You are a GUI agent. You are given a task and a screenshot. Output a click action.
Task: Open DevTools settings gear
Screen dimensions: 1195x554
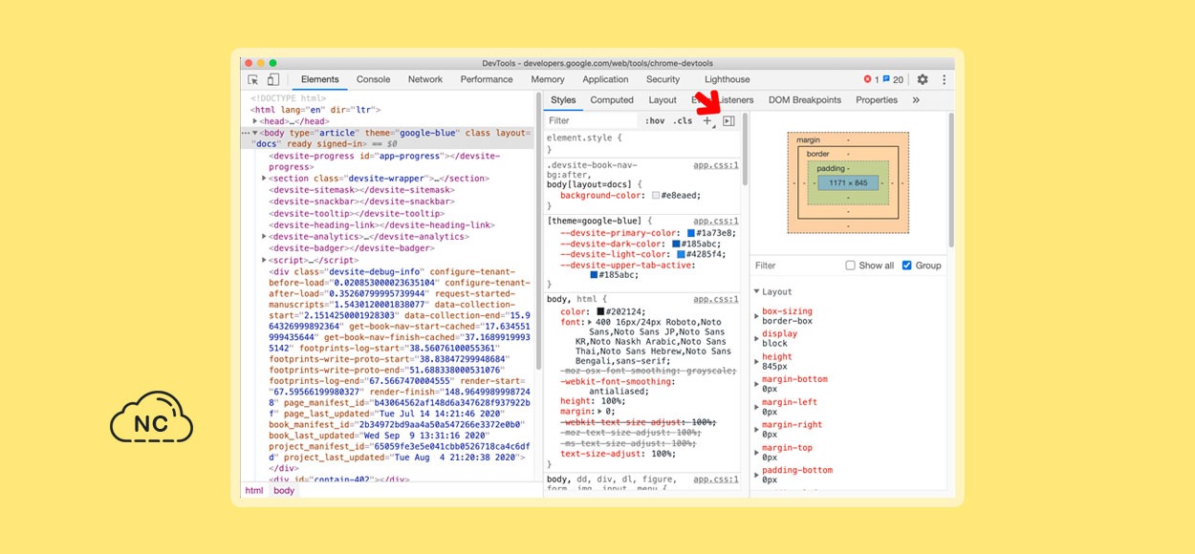pyautogui.click(x=923, y=80)
